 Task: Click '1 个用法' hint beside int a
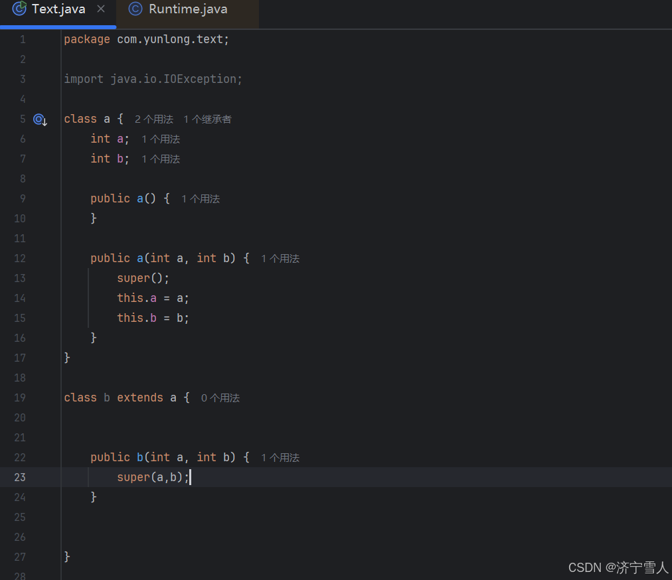coord(161,139)
